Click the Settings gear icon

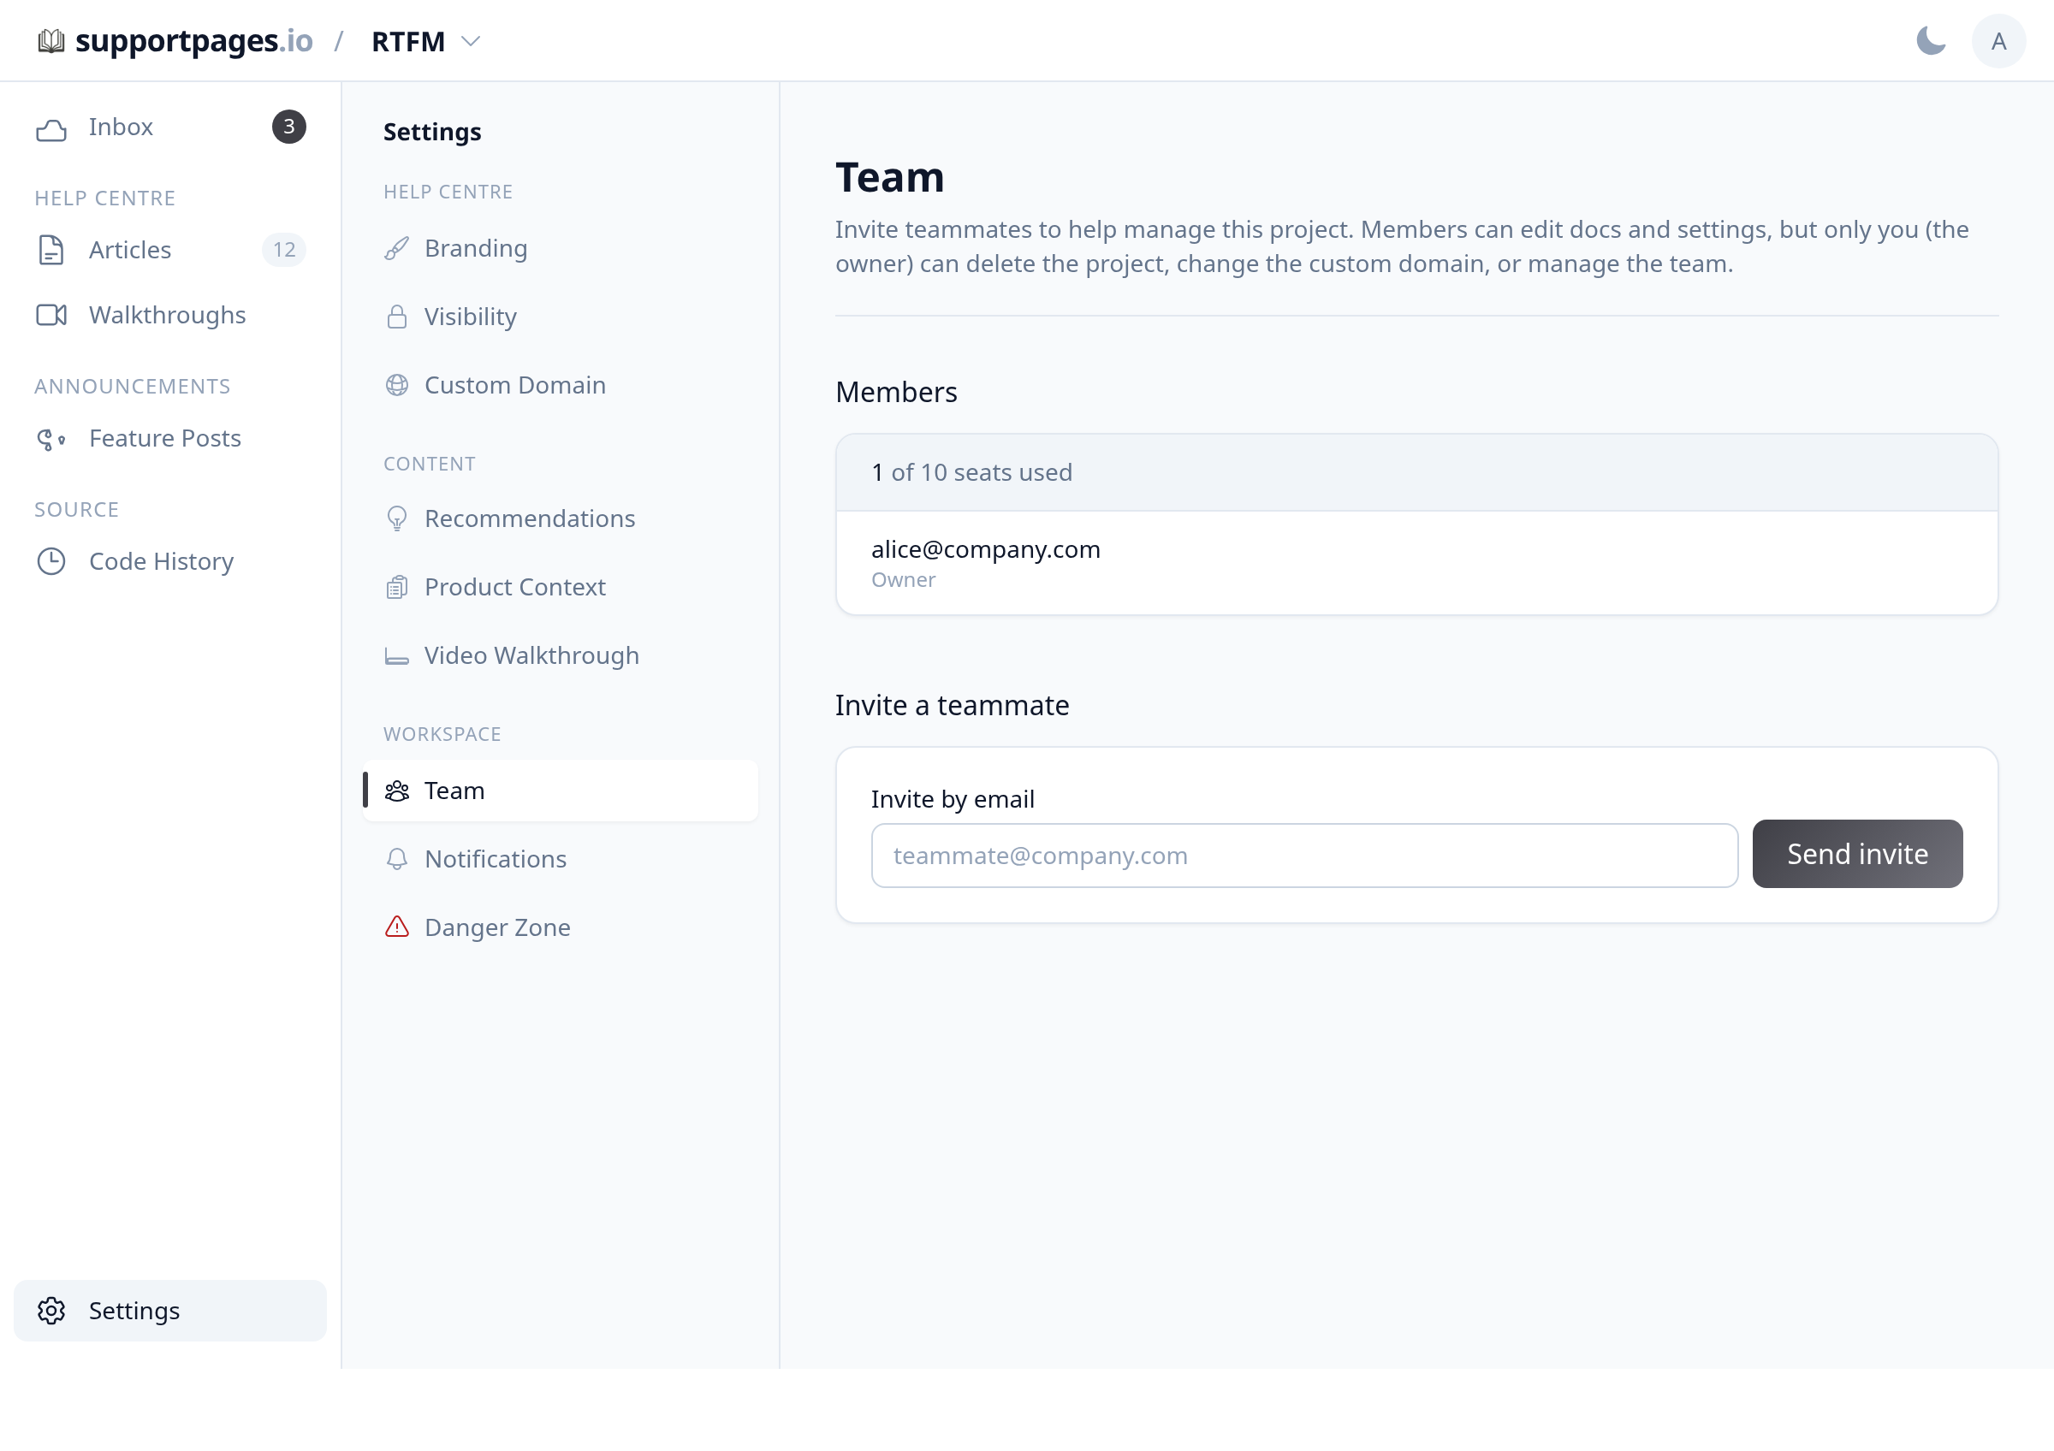pyautogui.click(x=51, y=1311)
